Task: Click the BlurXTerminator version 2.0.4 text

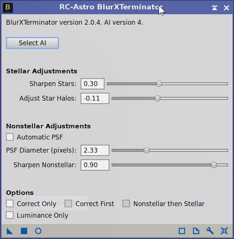Action: pyautogui.click(x=75, y=22)
